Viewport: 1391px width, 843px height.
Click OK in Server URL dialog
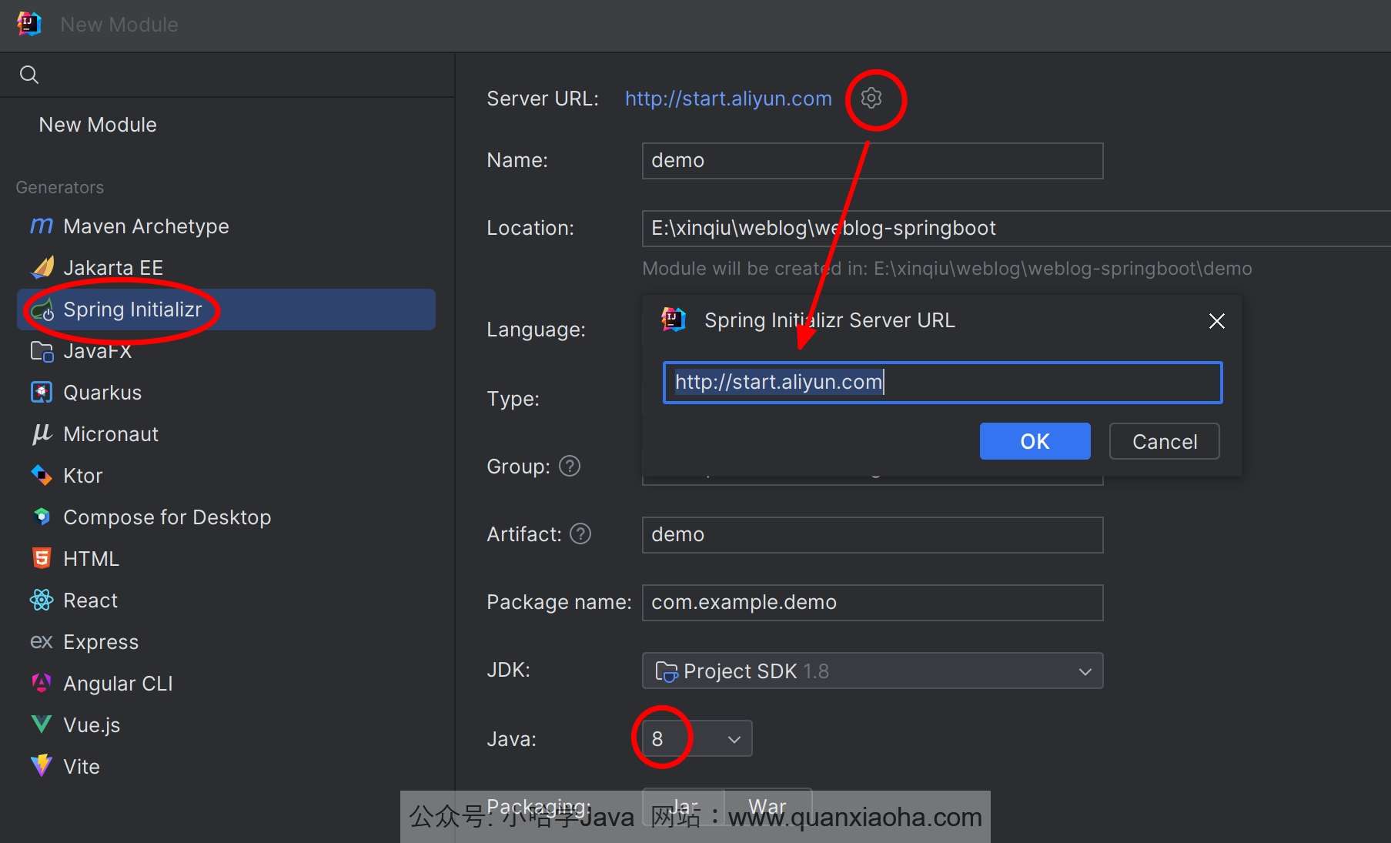click(1035, 441)
